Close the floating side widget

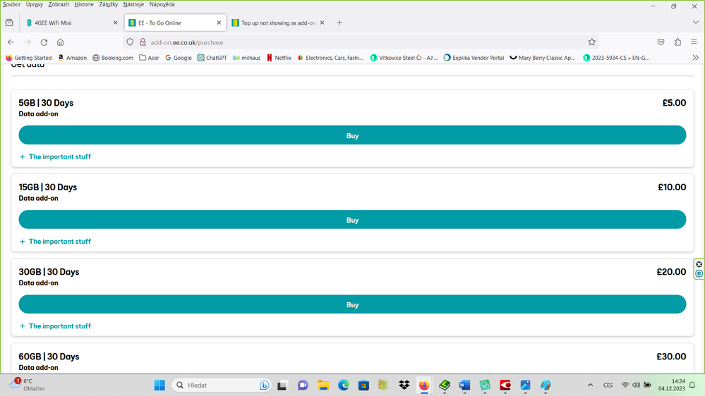[699, 264]
